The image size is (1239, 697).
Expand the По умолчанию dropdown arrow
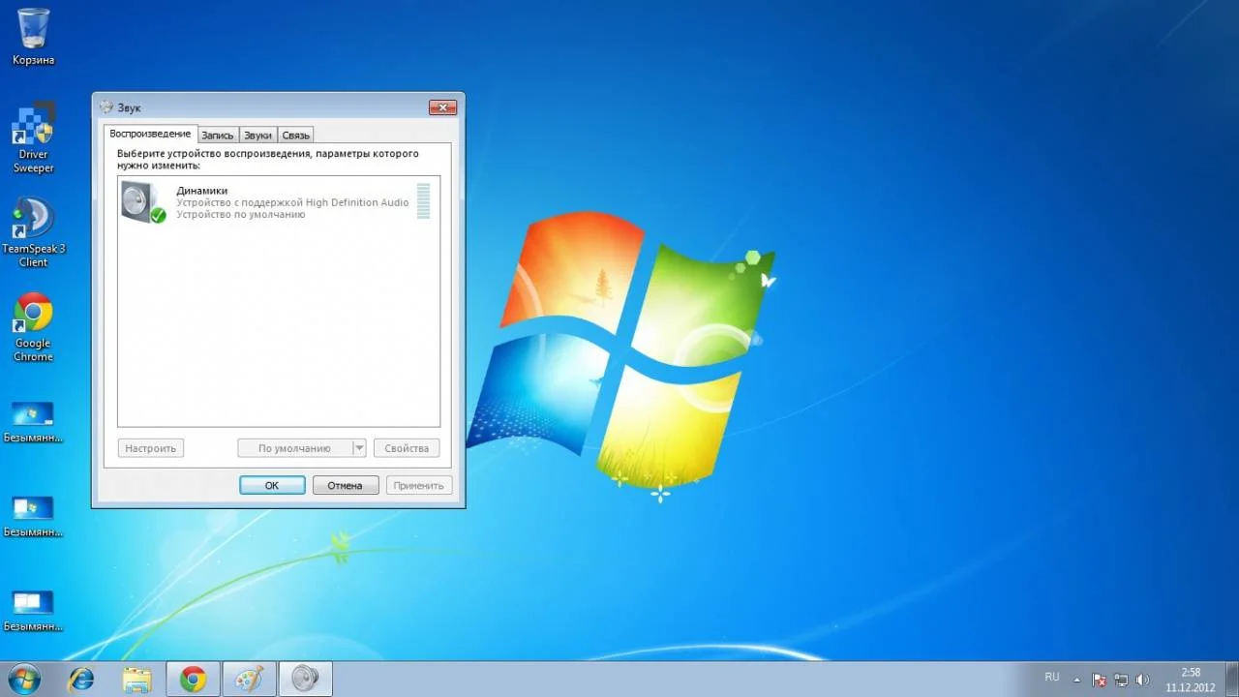pos(359,448)
